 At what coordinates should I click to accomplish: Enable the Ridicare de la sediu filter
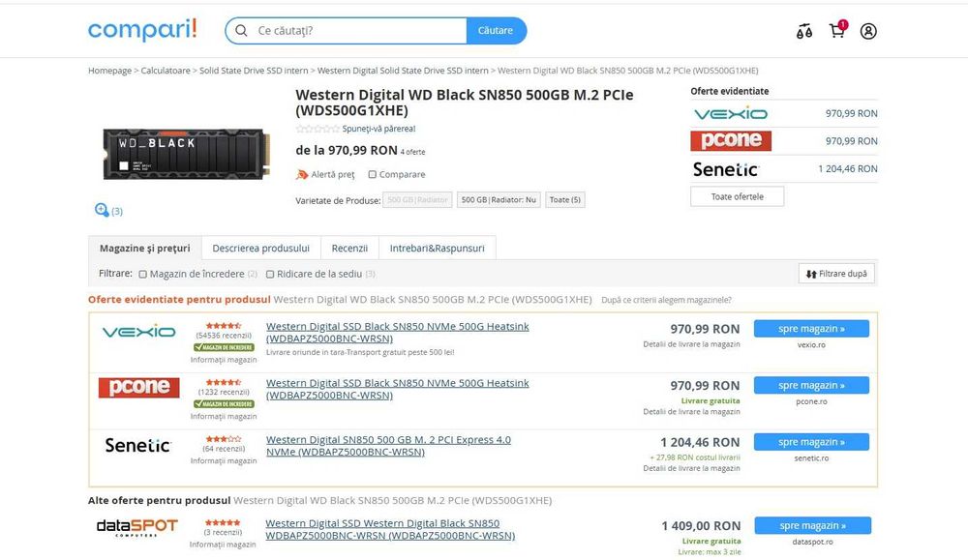click(270, 274)
